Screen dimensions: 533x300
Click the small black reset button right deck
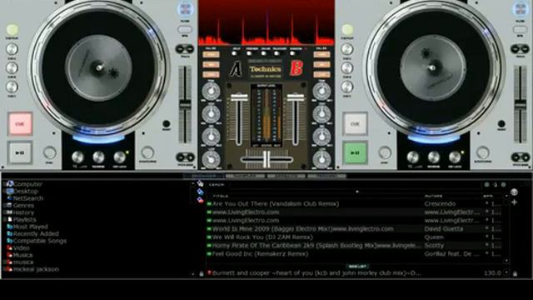point(501,124)
